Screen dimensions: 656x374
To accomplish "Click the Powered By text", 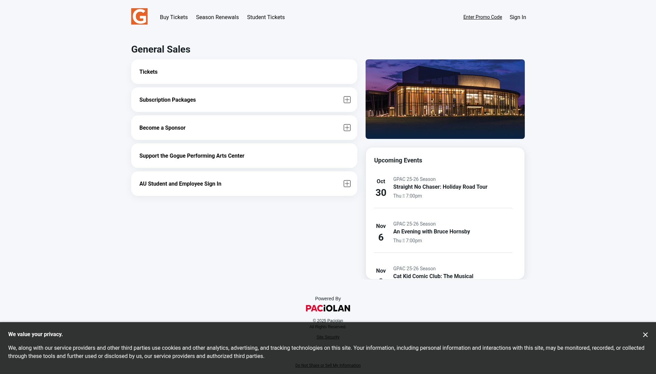I will pyautogui.click(x=328, y=299).
